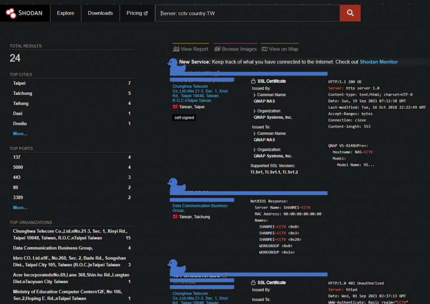Open Data Communication Business Group link in second result
Screen dimensions: 430x304
200,208
